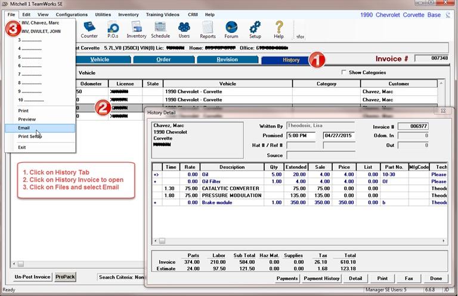Image resolution: width=458 pixels, height=296 pixels.
Task: Click the Un-Post Invoice button
Action: coord(32,277)
